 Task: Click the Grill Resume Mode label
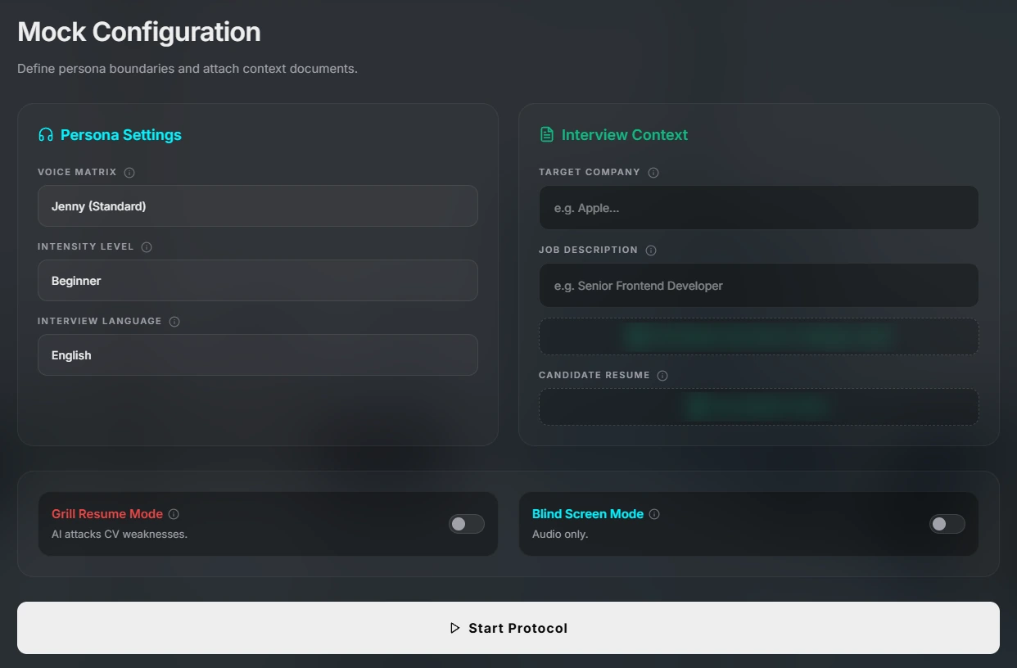pos(107,514)
